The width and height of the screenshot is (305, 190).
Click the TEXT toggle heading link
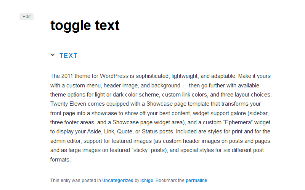(69, 55)
